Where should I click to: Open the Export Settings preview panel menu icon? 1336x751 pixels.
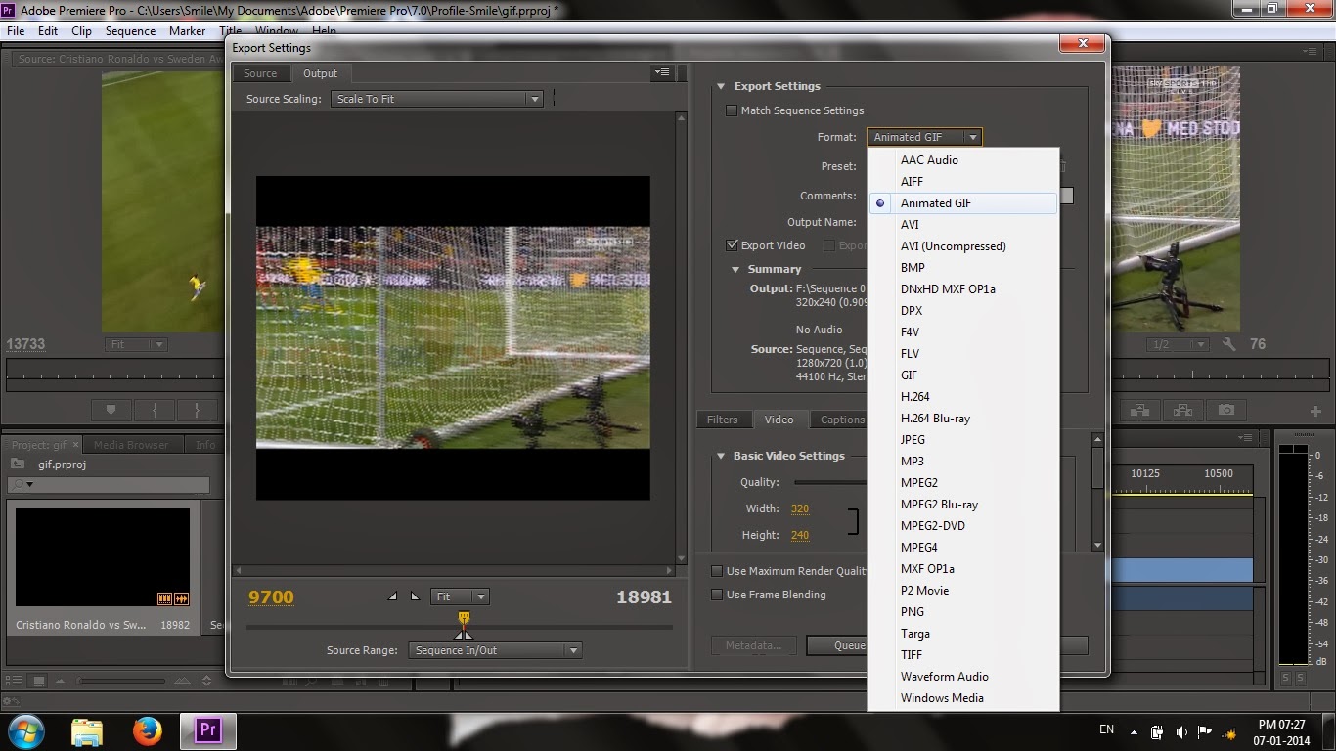click(662, 72)
